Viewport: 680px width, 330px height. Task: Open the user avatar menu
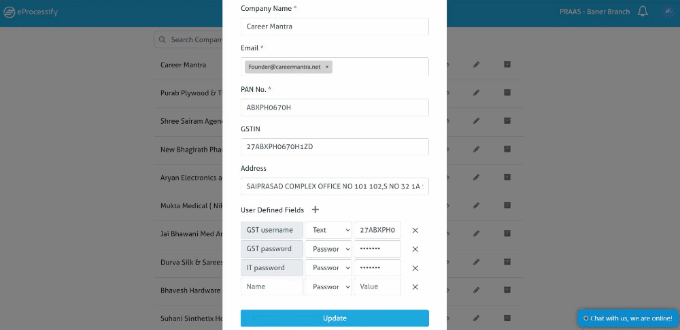pos(668,12)
